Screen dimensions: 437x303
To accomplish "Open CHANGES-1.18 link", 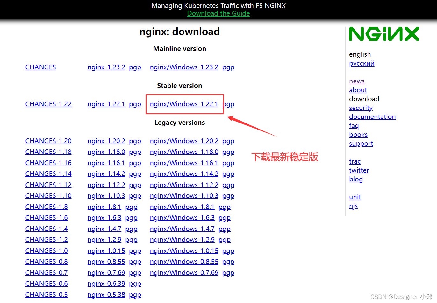I will (48, 152).
